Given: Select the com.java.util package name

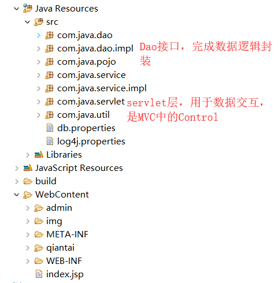Looking at the screenshot, I should click(84, 115).
